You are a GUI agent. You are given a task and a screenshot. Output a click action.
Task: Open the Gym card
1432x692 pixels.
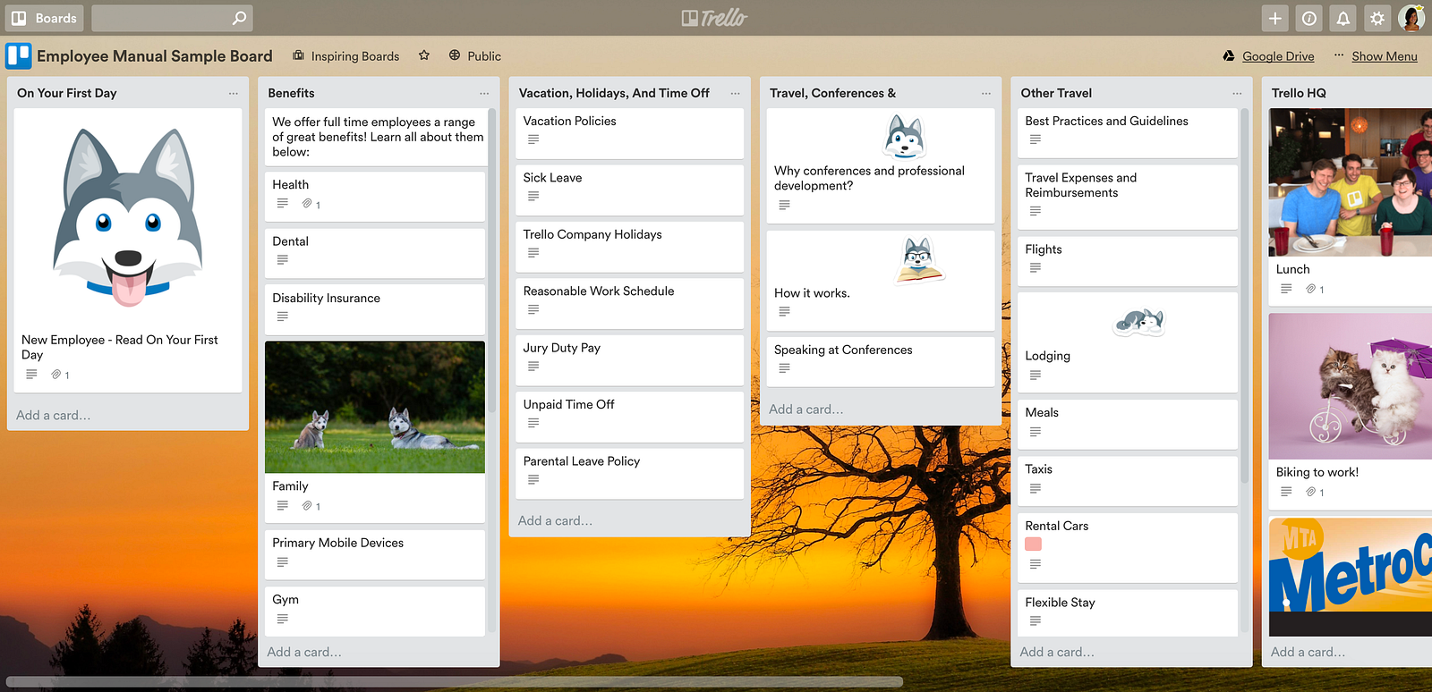[375, 611]
